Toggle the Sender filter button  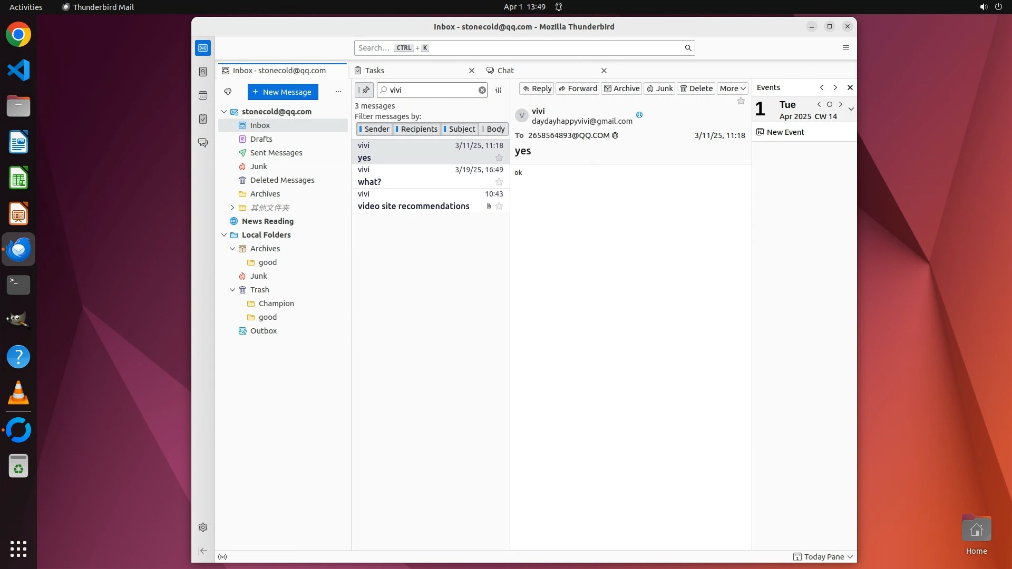pos(375,129)
